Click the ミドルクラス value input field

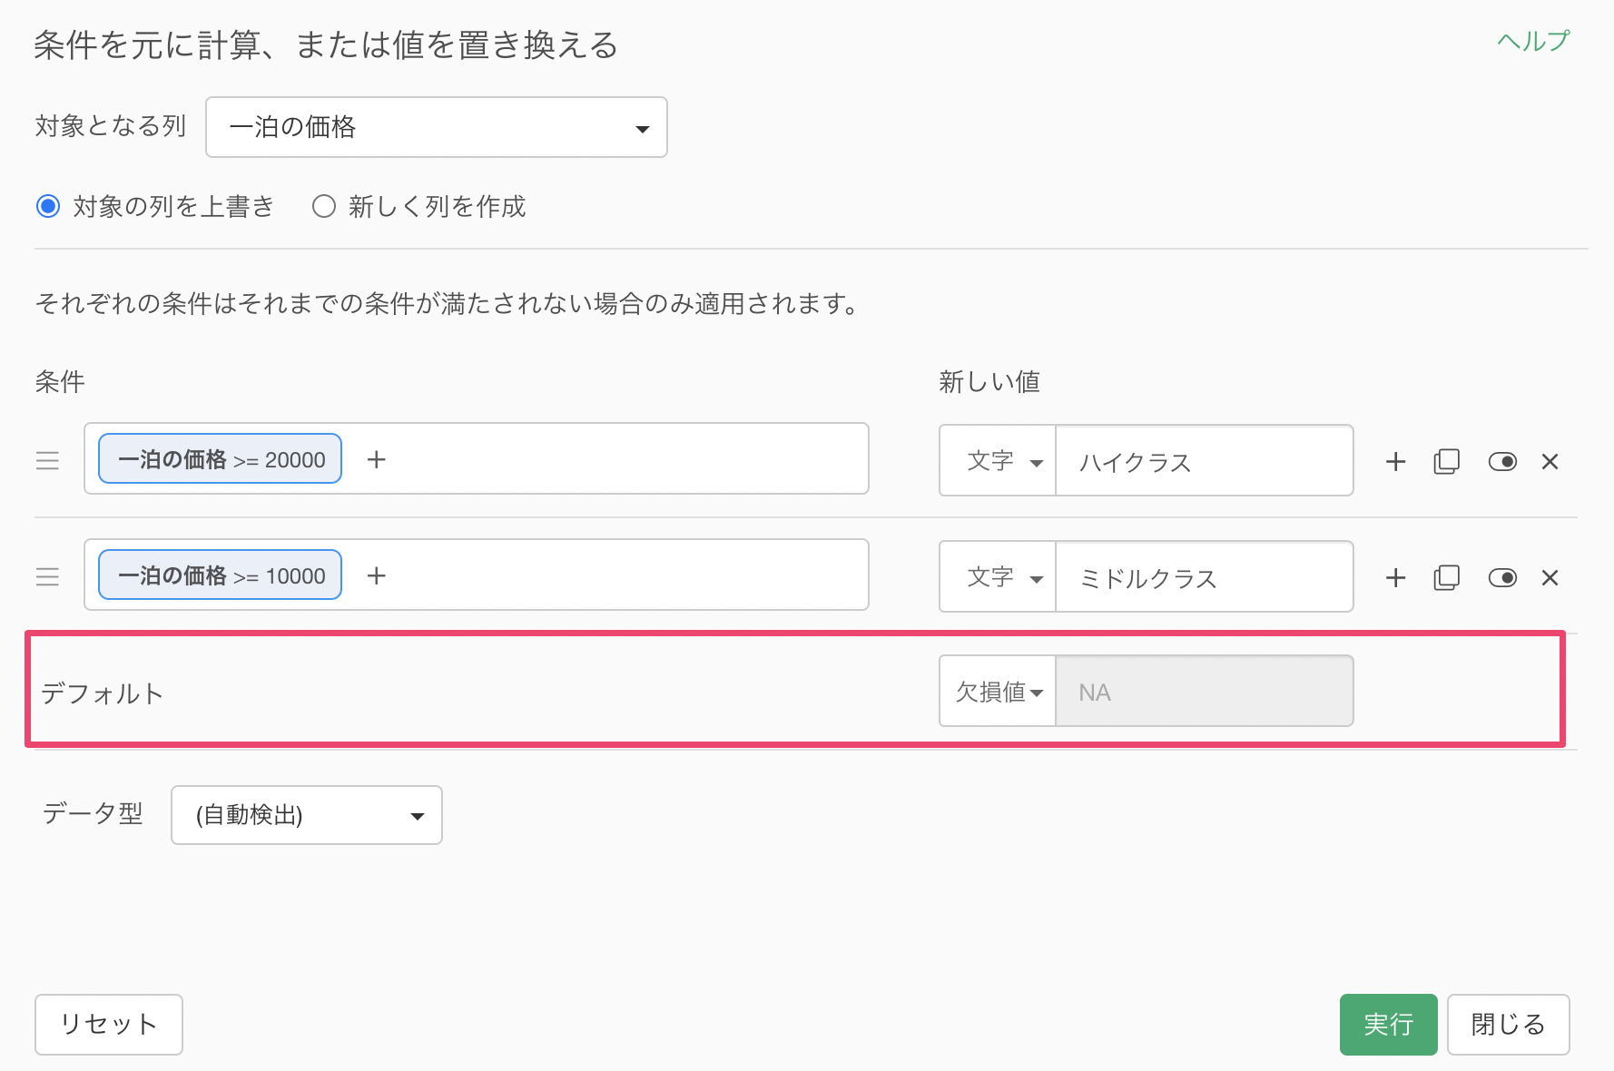[x=1204, y=578]
